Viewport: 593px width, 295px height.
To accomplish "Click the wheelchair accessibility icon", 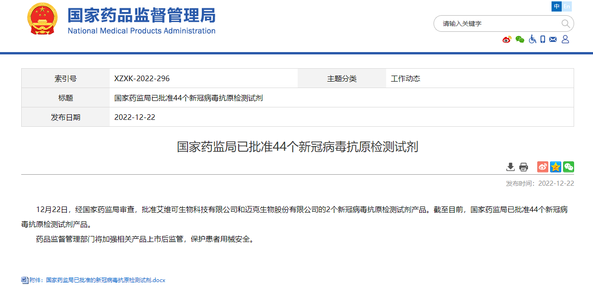I will tap(532, 40).
